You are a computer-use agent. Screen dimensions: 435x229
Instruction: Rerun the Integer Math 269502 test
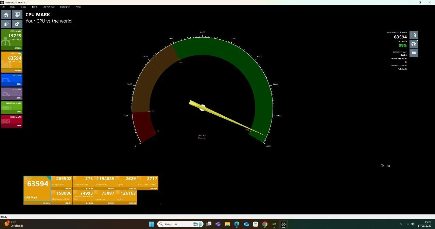click(x=68, y=189)
